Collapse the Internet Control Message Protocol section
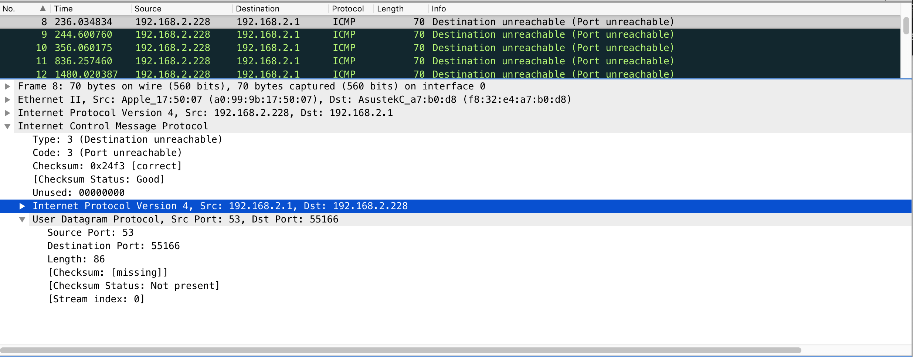Viewport: 913px width, 357px height. point(8,126)
